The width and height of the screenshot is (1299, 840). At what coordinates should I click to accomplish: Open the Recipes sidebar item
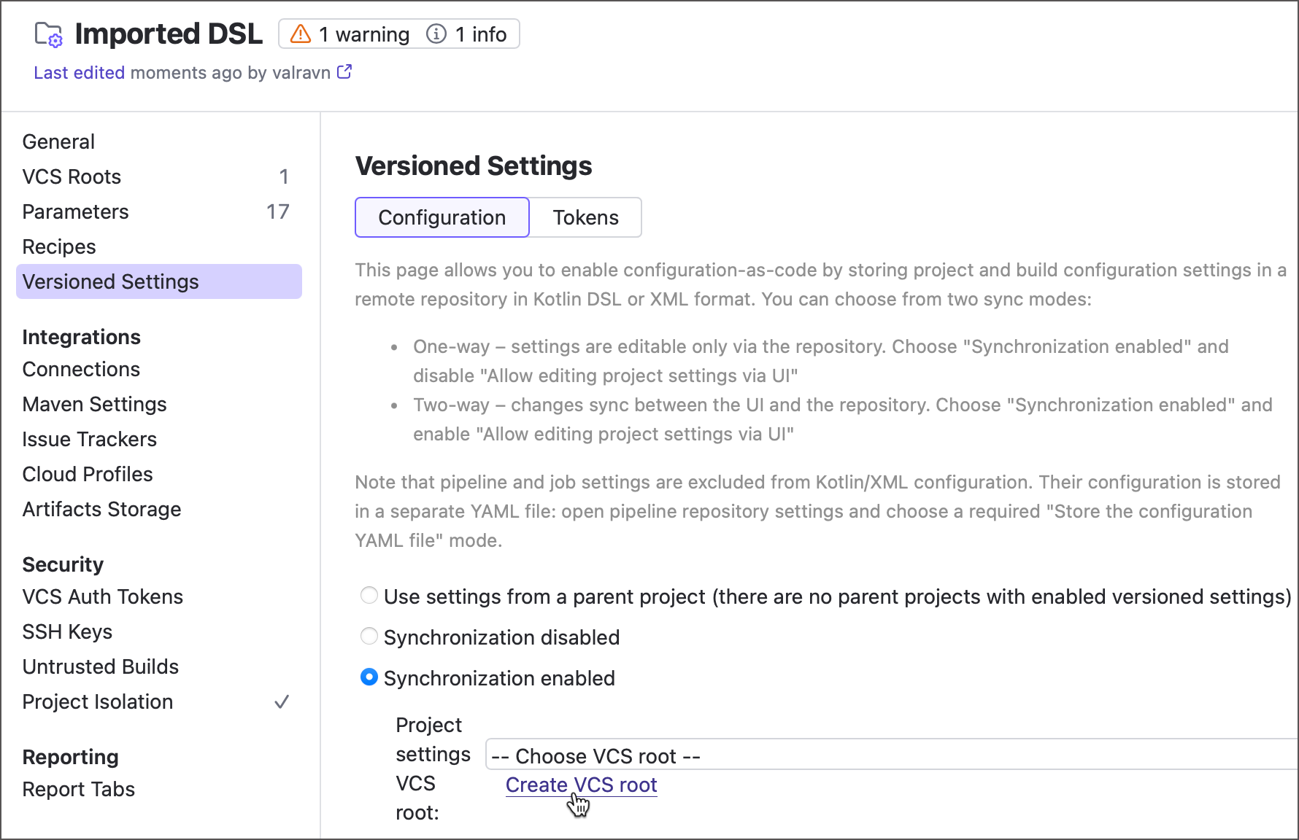59,246
